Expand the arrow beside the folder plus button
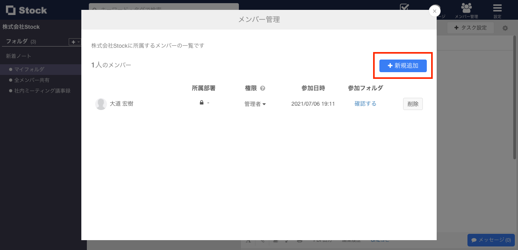 (x=78, y=41)
